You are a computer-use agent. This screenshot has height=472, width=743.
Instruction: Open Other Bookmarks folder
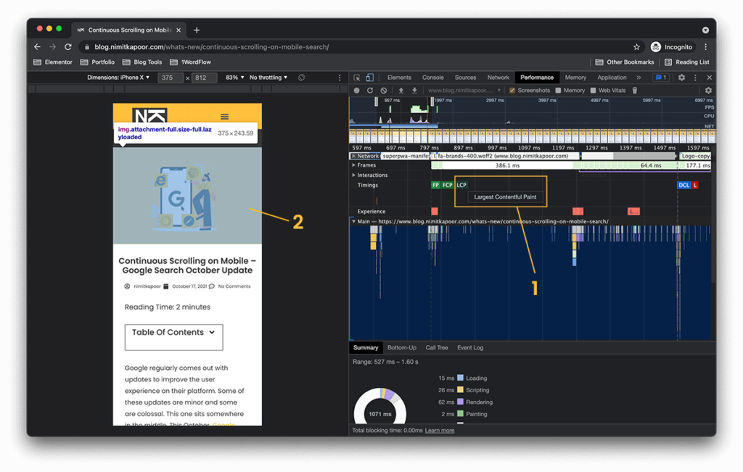pyautogui.click(x=625, y=62)
